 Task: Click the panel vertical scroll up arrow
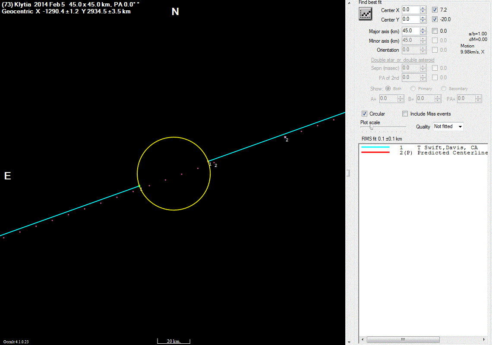point(349,3)
